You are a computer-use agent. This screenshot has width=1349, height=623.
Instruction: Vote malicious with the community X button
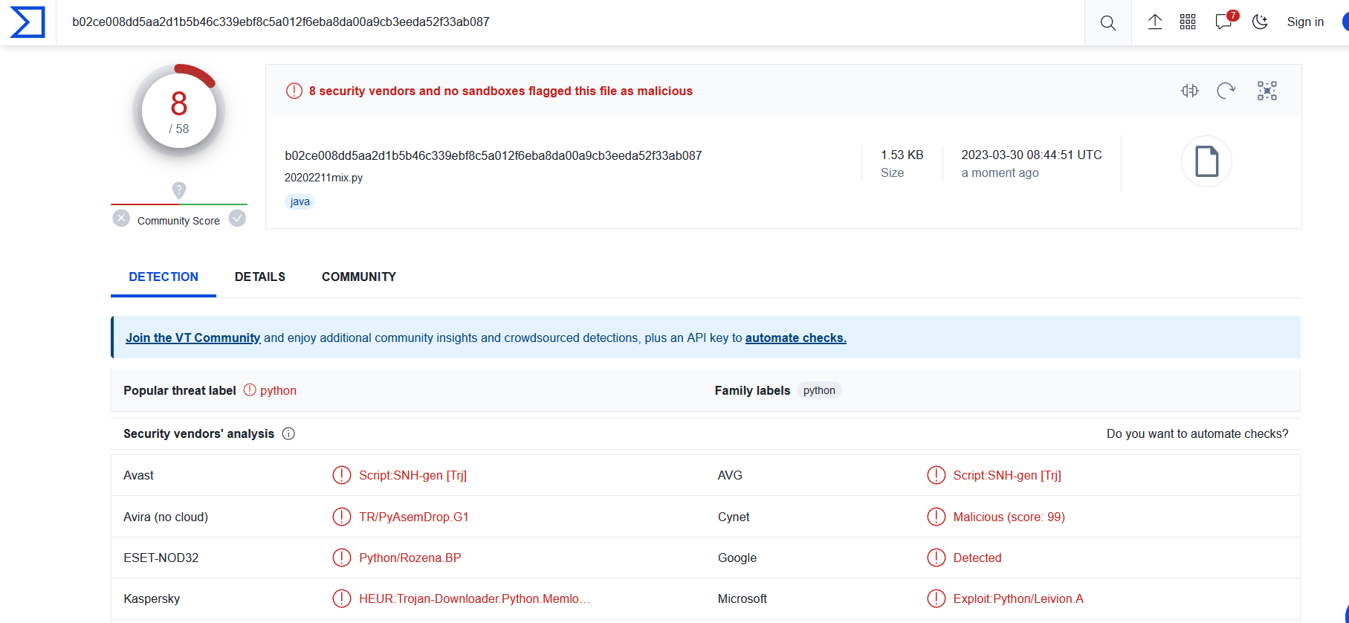(121, 219)
